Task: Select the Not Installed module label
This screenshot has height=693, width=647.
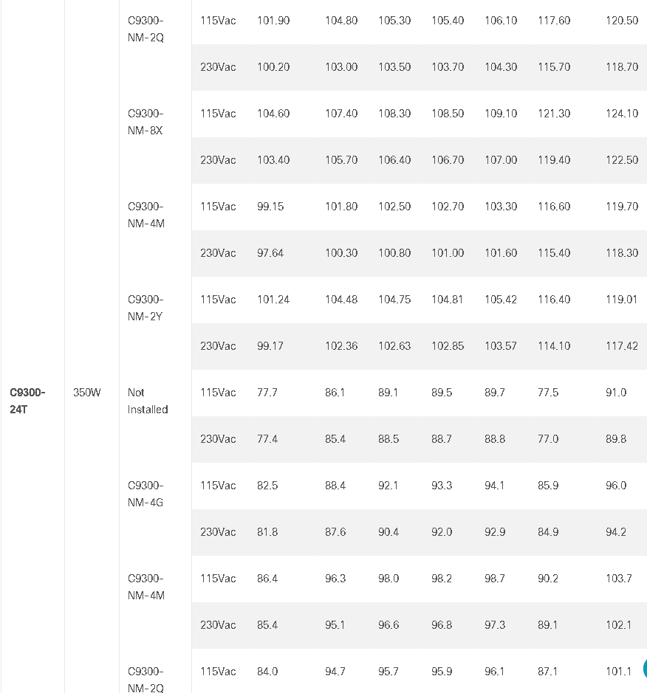Action: coord(148,401)
